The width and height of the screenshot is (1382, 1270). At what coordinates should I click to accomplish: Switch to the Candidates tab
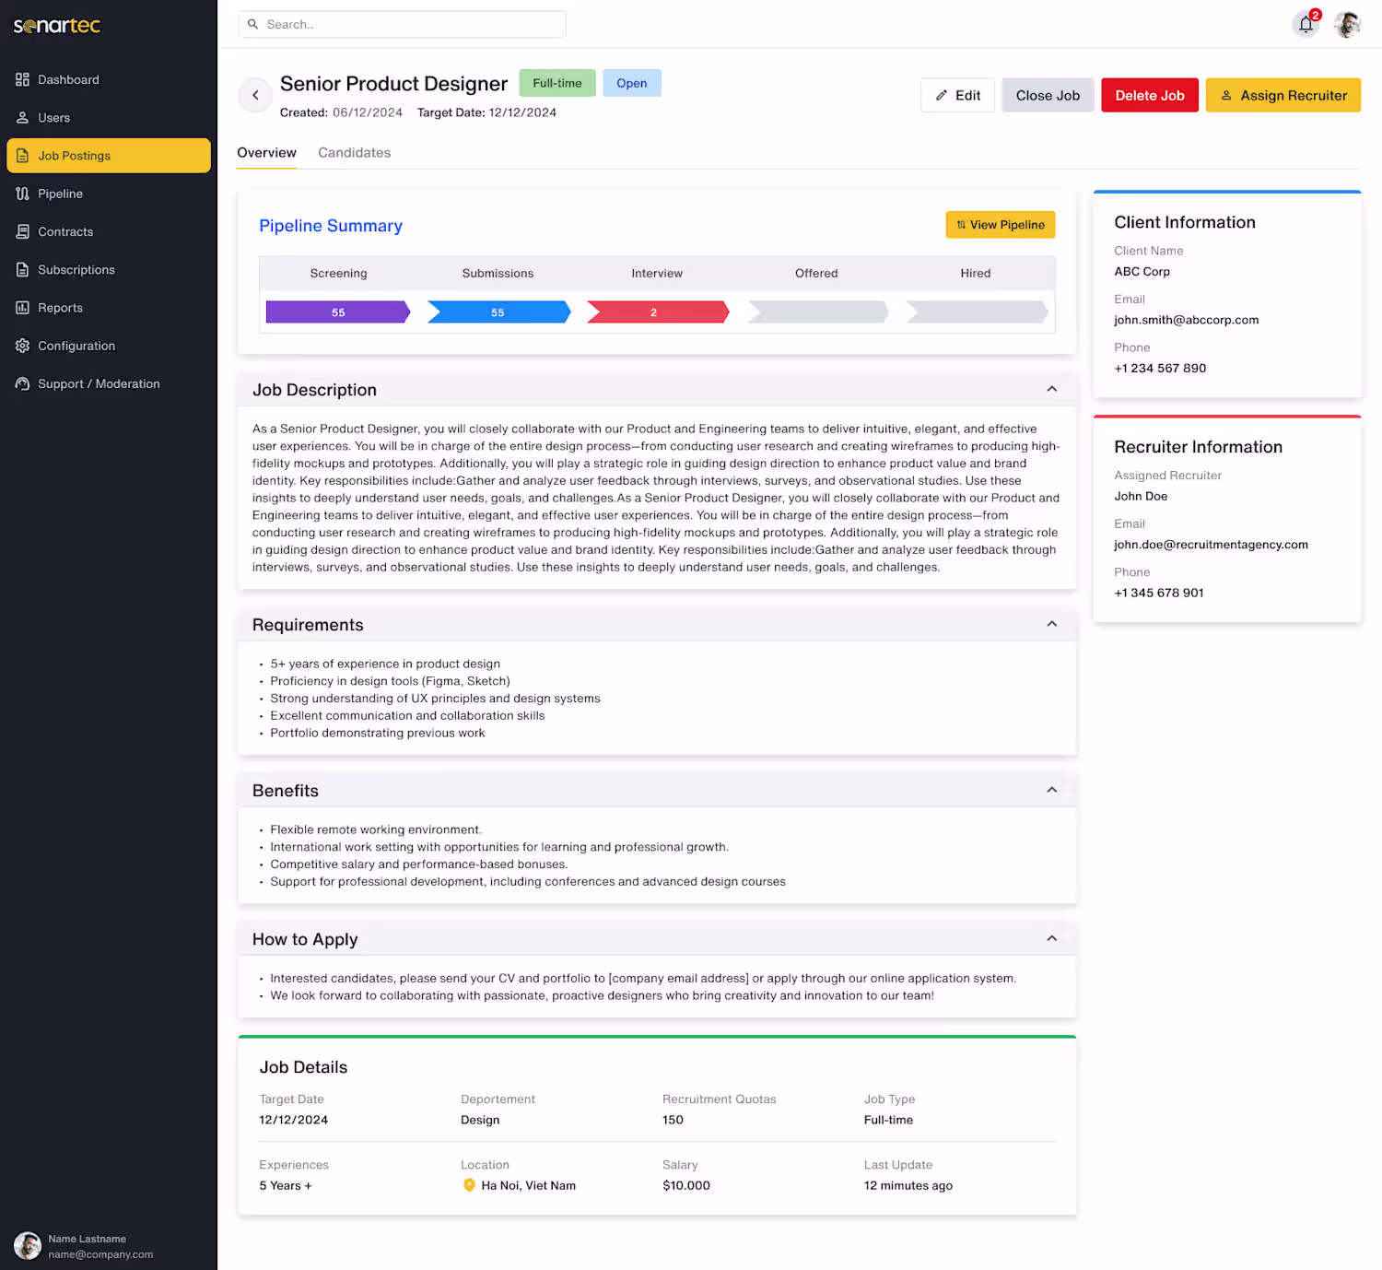coord(355,153)
